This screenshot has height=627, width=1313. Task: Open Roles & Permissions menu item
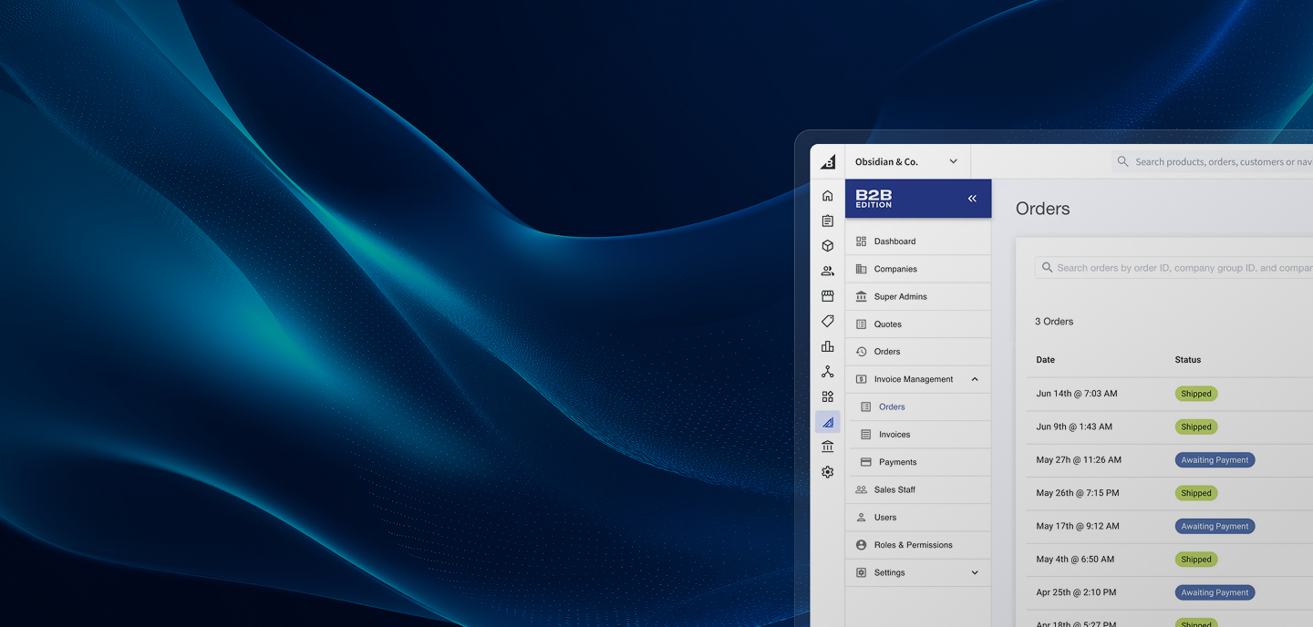tap(918, 545)
